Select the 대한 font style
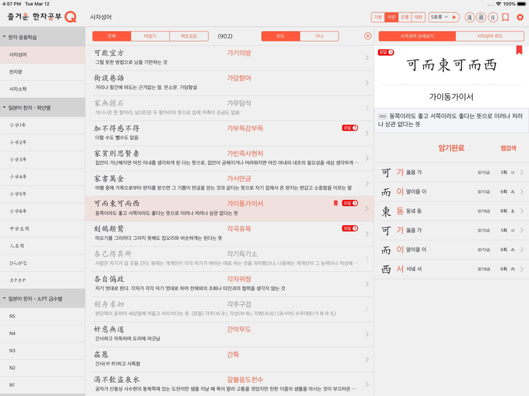Screen dimensions: 529x396 [418, 17]
